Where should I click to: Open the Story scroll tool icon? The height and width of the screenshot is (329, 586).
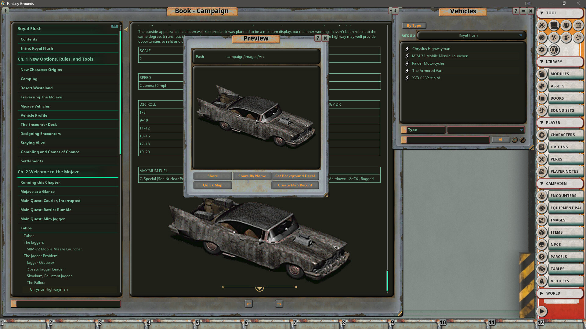554,25
